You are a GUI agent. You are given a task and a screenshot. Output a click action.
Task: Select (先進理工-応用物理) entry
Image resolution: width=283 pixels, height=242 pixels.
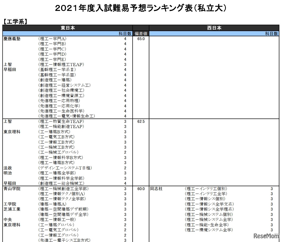[x=59, y=101]
